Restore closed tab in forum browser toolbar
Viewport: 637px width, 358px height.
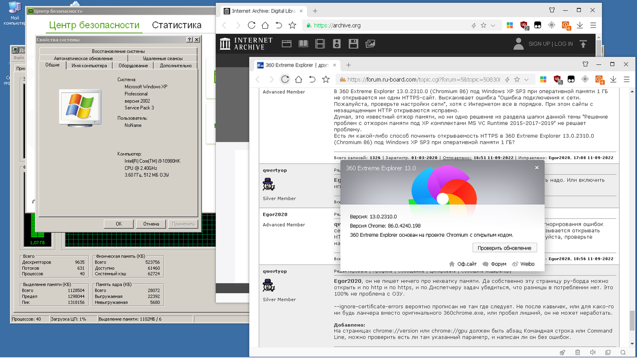tap(312, 79)
